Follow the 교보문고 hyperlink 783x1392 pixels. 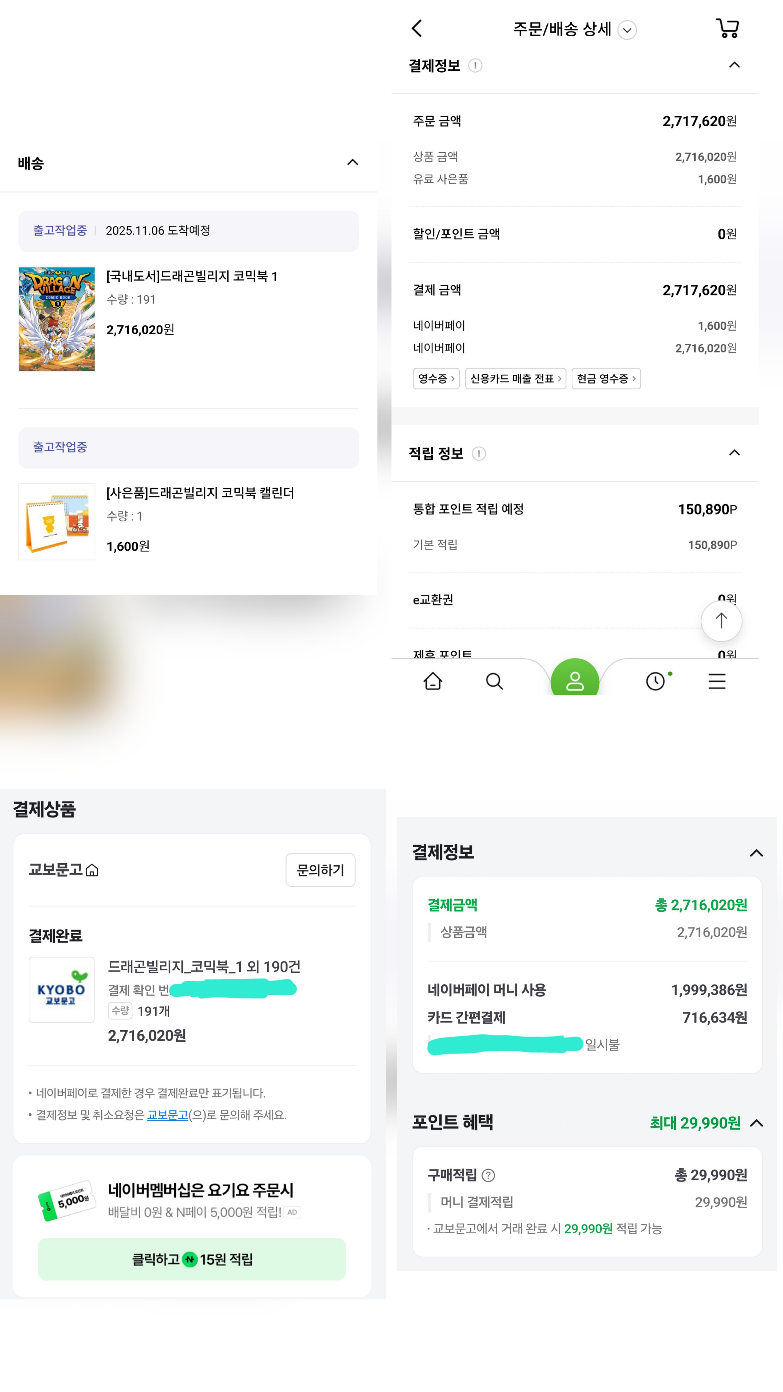(x=167, y=1115)
